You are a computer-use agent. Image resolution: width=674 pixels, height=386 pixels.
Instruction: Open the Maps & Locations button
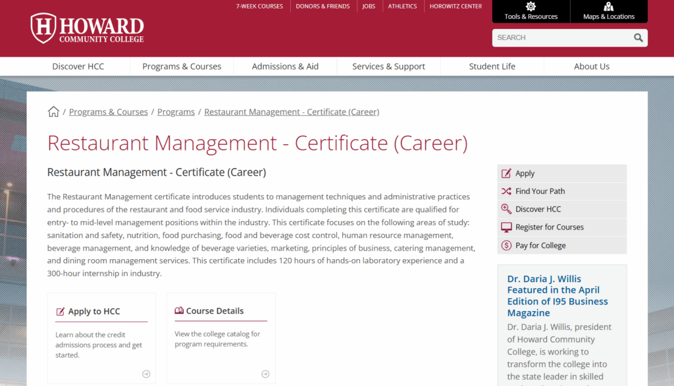tap(609, 12)
